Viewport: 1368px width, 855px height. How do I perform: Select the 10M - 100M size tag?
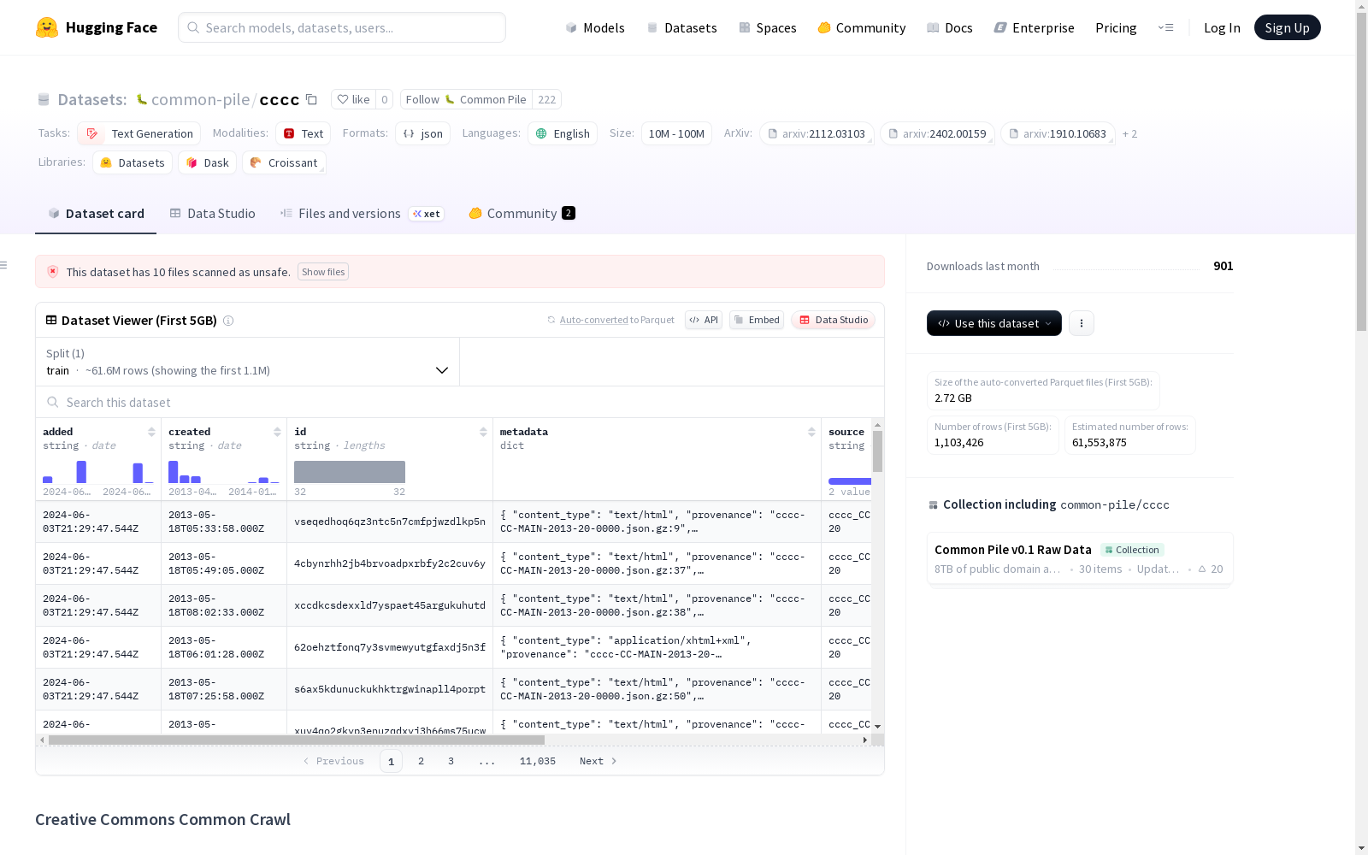[x=676, y=133]
